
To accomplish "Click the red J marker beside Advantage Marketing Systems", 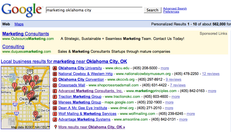I will [x=55, y=119].
